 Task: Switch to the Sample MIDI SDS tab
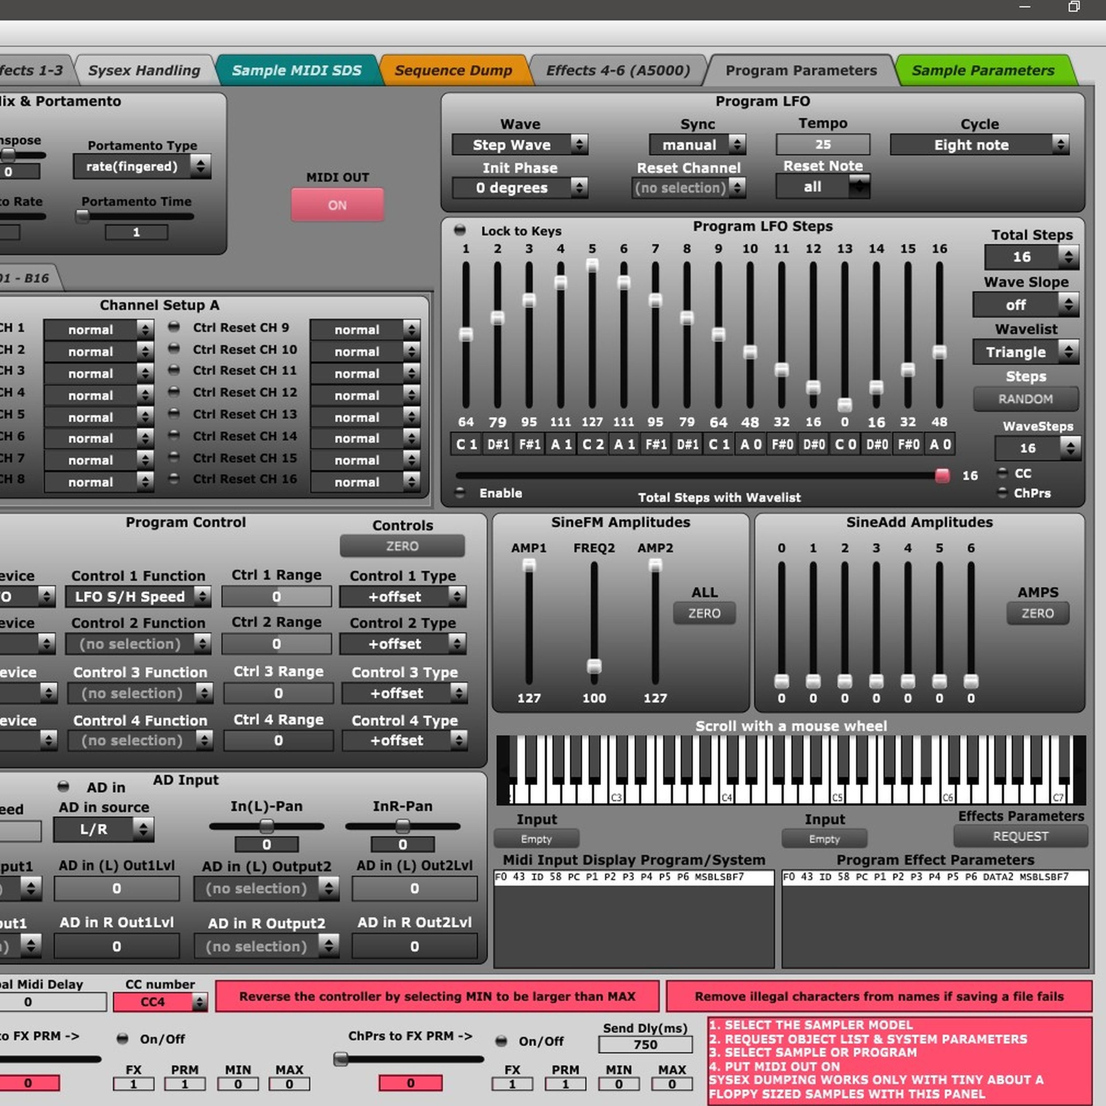coord(296,70)
